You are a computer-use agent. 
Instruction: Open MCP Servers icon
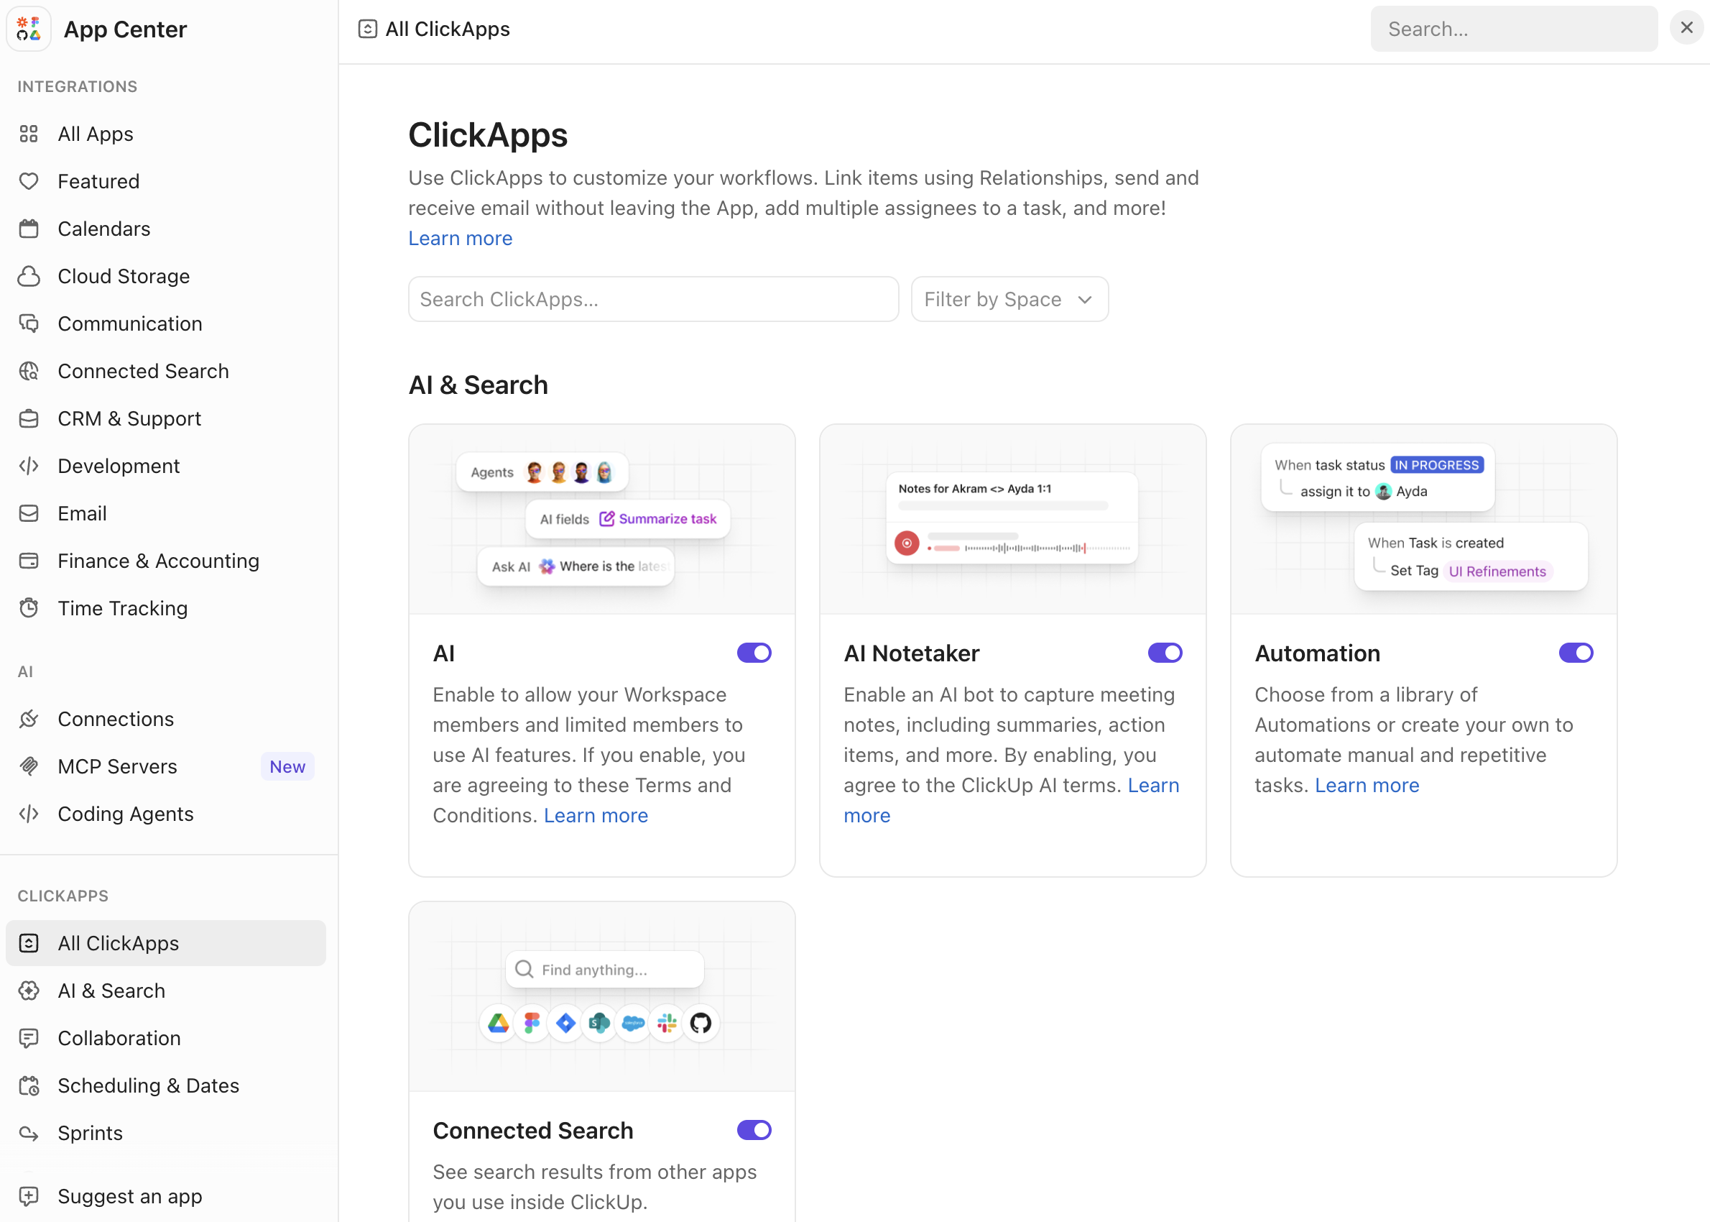(x=29, y=766)
